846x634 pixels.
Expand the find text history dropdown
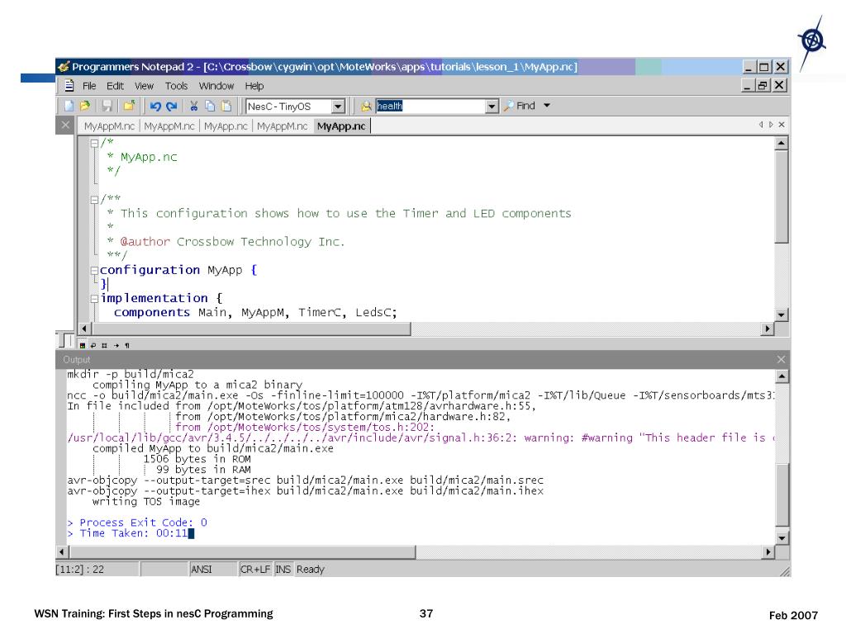click(492, 106)
